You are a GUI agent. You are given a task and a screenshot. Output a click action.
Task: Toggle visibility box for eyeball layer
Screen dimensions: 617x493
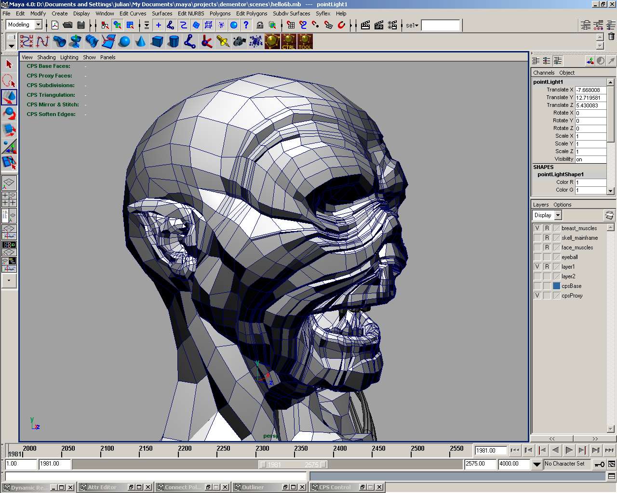point(537,257)
